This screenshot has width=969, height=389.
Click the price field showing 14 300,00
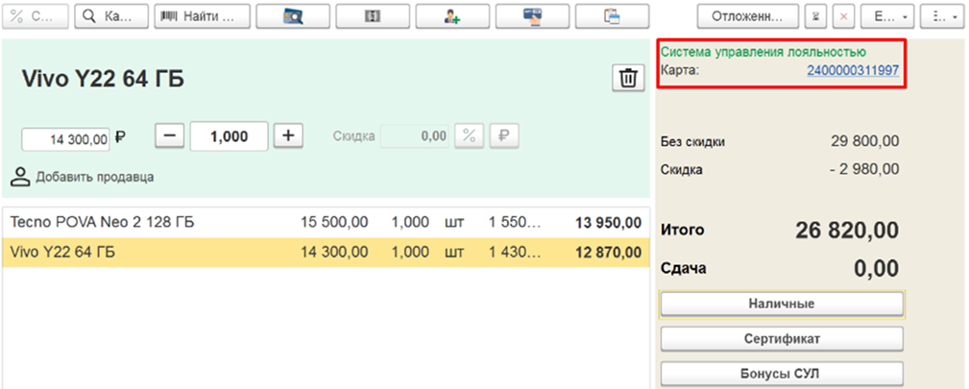(65, 140)
